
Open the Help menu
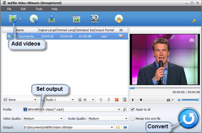coord(54,9)
